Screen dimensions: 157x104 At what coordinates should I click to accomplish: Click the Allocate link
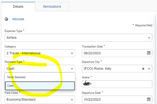pos(18,19)
